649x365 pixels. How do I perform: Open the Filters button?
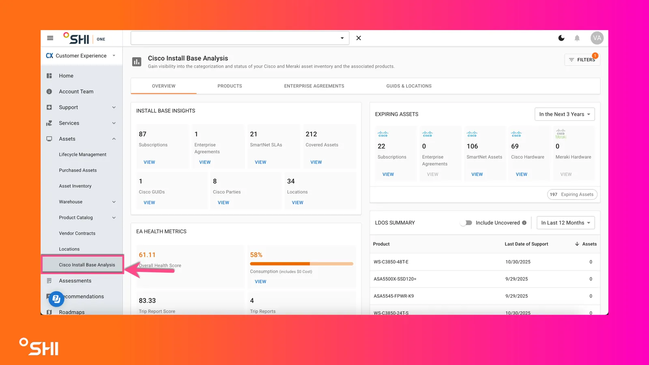pyautogui.click(x=582, y=60)
